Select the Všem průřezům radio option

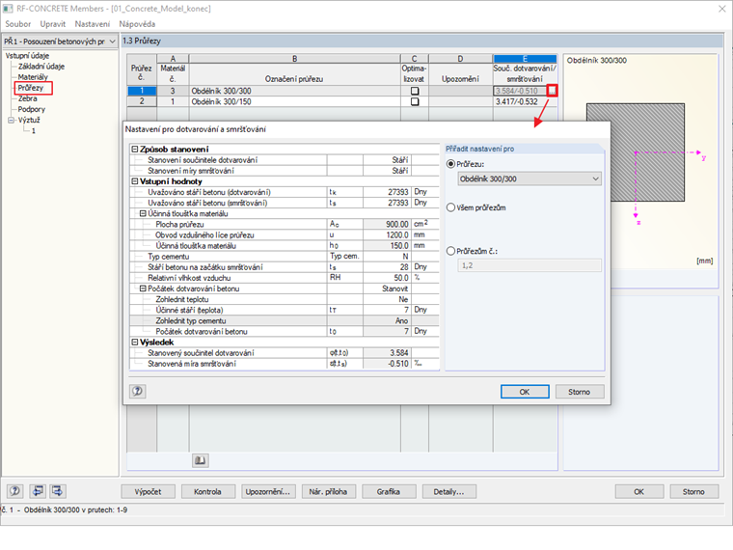point(450,207)
